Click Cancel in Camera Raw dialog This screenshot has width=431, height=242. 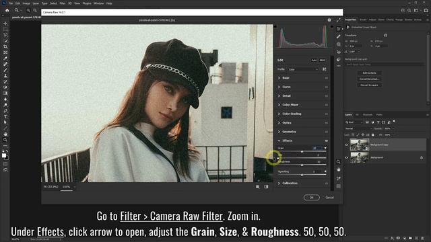pos(329,198)
